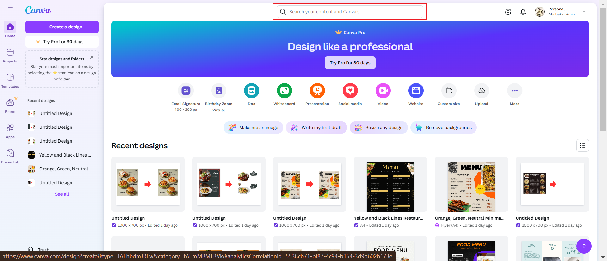The height and width of the screenshot is (261, 607).
Task: Switch recent designs to list view
Action: click(x=583, y=145)
